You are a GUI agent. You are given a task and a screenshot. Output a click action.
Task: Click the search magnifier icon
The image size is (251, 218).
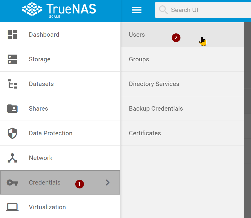coord(163,10)
